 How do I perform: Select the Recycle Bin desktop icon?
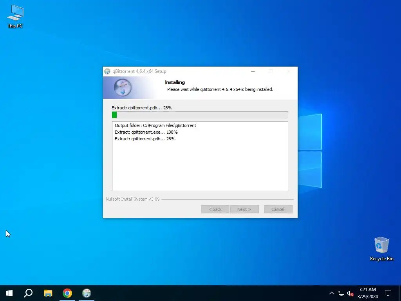[x=381, y=248]
